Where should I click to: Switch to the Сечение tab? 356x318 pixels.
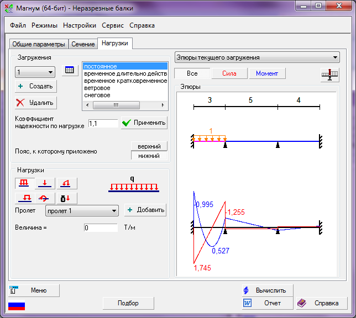83,44
